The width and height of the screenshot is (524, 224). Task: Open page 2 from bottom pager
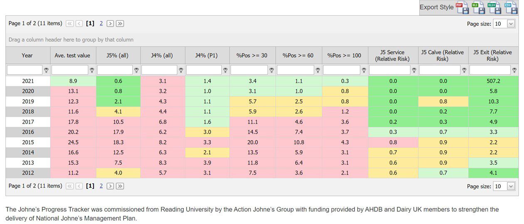tap(101, 186)
